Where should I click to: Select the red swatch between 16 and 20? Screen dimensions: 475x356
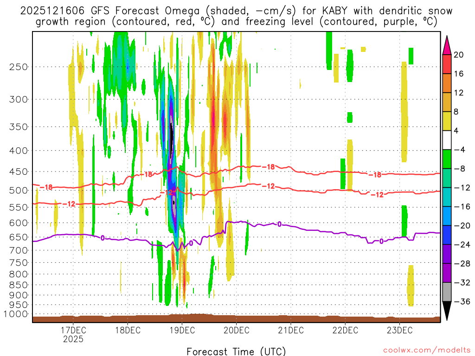(447, 64)
